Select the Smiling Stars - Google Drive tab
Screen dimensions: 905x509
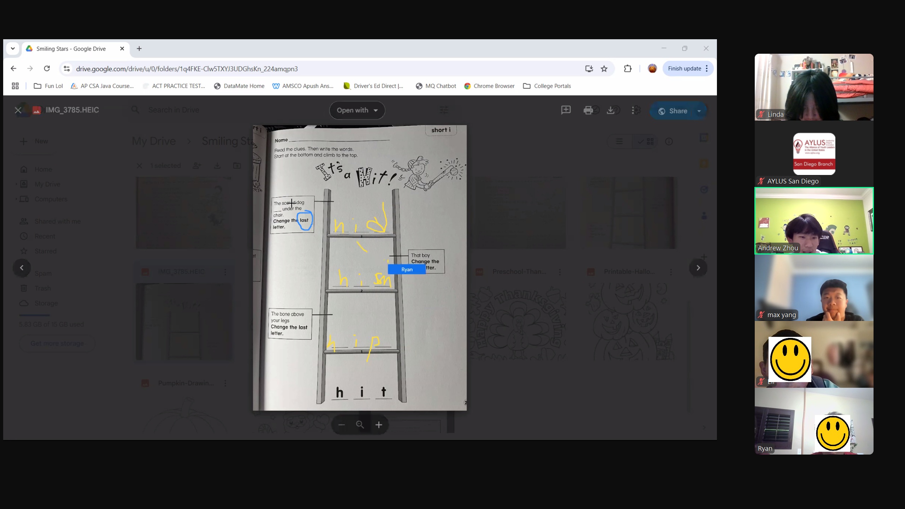[76, 49]
